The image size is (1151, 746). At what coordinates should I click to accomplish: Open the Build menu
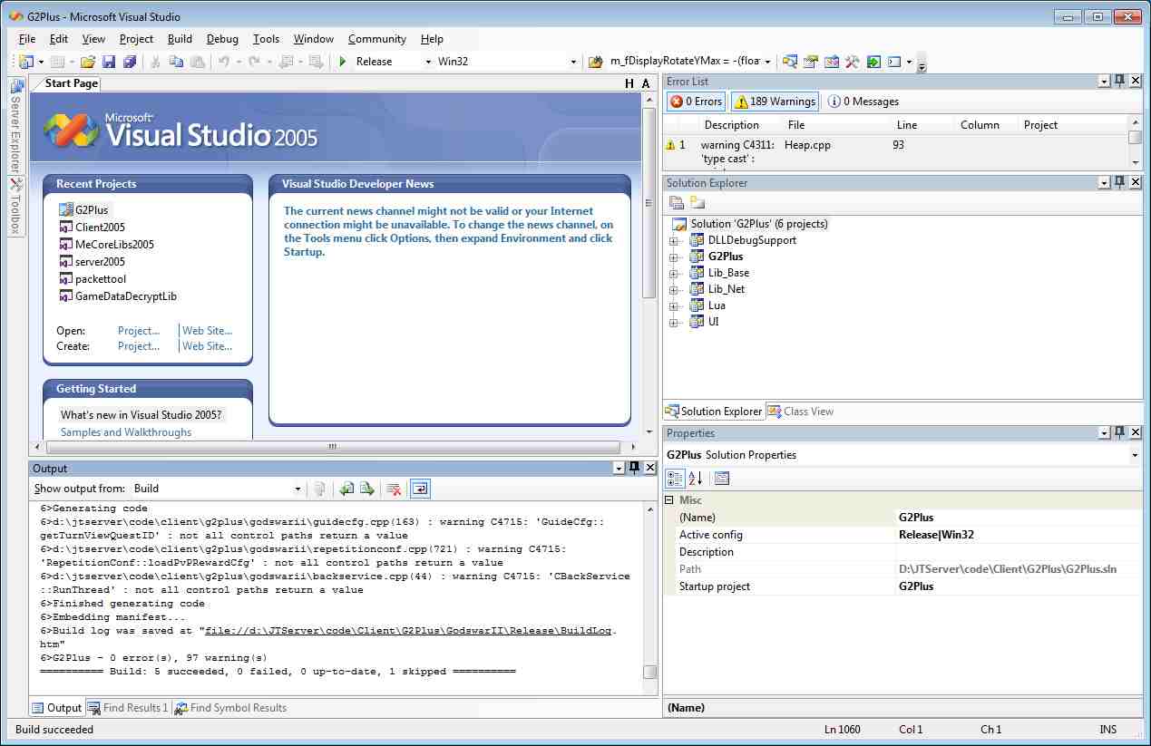(180, 39)
